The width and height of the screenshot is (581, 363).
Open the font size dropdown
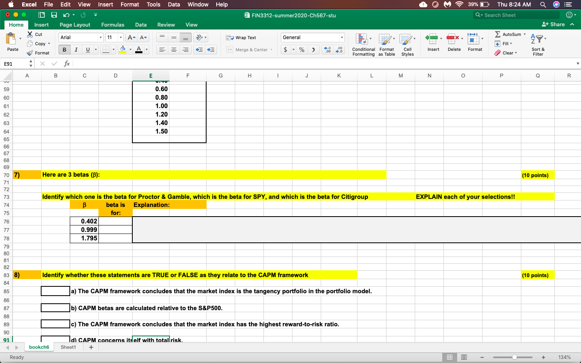click(121, 38)
